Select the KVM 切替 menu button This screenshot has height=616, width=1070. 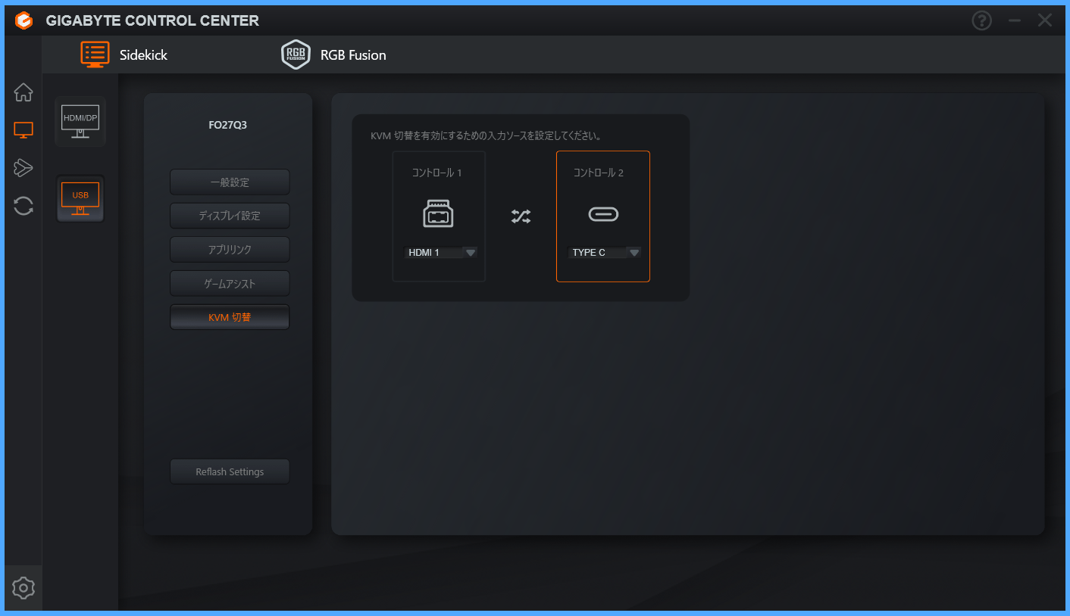(x=230, y=318)
